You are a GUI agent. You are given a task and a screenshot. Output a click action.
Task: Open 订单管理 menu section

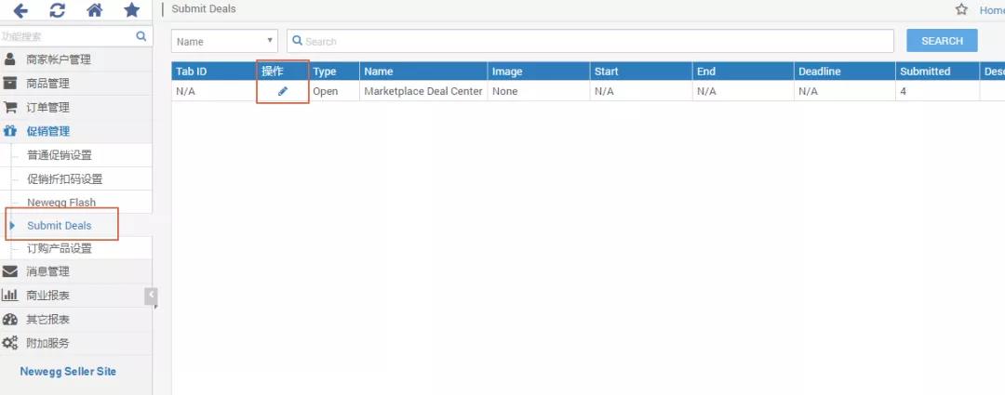tap(47, 107)
